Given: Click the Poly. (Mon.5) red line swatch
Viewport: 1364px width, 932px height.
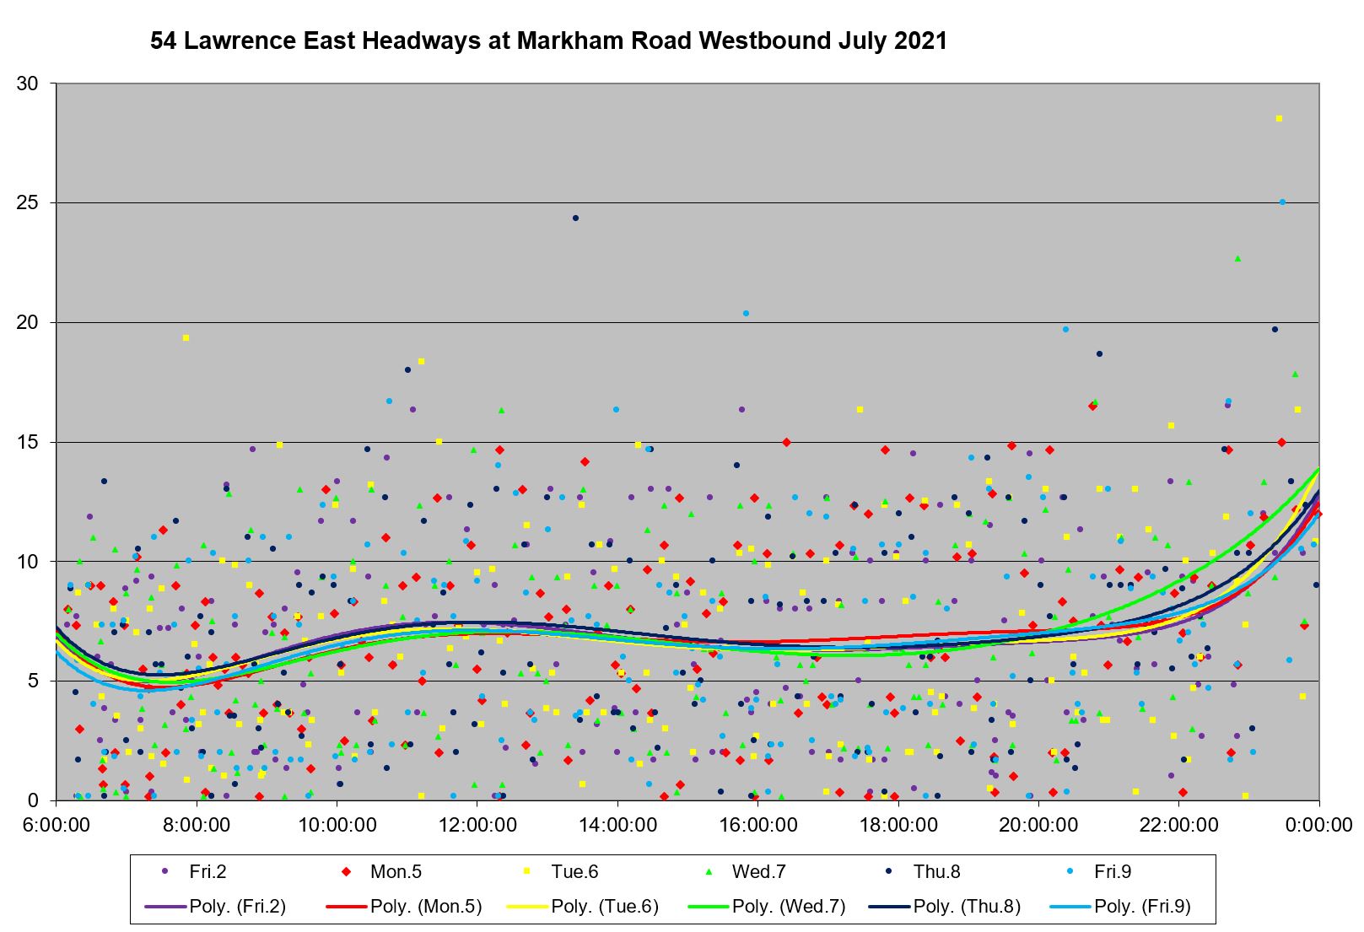Looking at the screenshot, I should [x=347, y=907].
